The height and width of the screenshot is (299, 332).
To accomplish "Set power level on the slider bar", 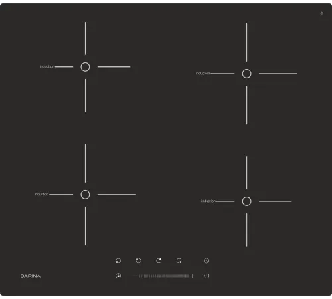I will tap(164, 276).
